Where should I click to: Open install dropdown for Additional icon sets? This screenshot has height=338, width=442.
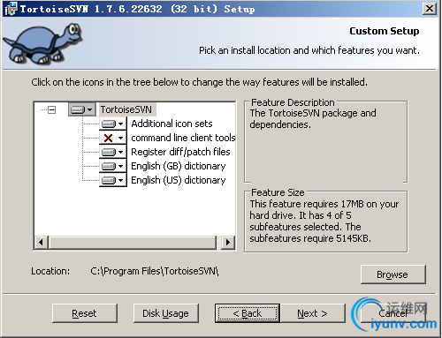click(113, 124)
